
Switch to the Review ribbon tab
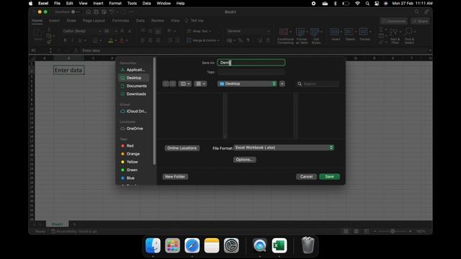pyautogui.click(x=158, y=21)
